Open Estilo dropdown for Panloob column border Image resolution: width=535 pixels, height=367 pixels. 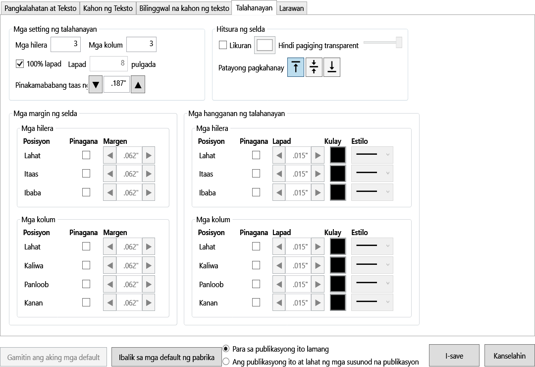[372, 284]
